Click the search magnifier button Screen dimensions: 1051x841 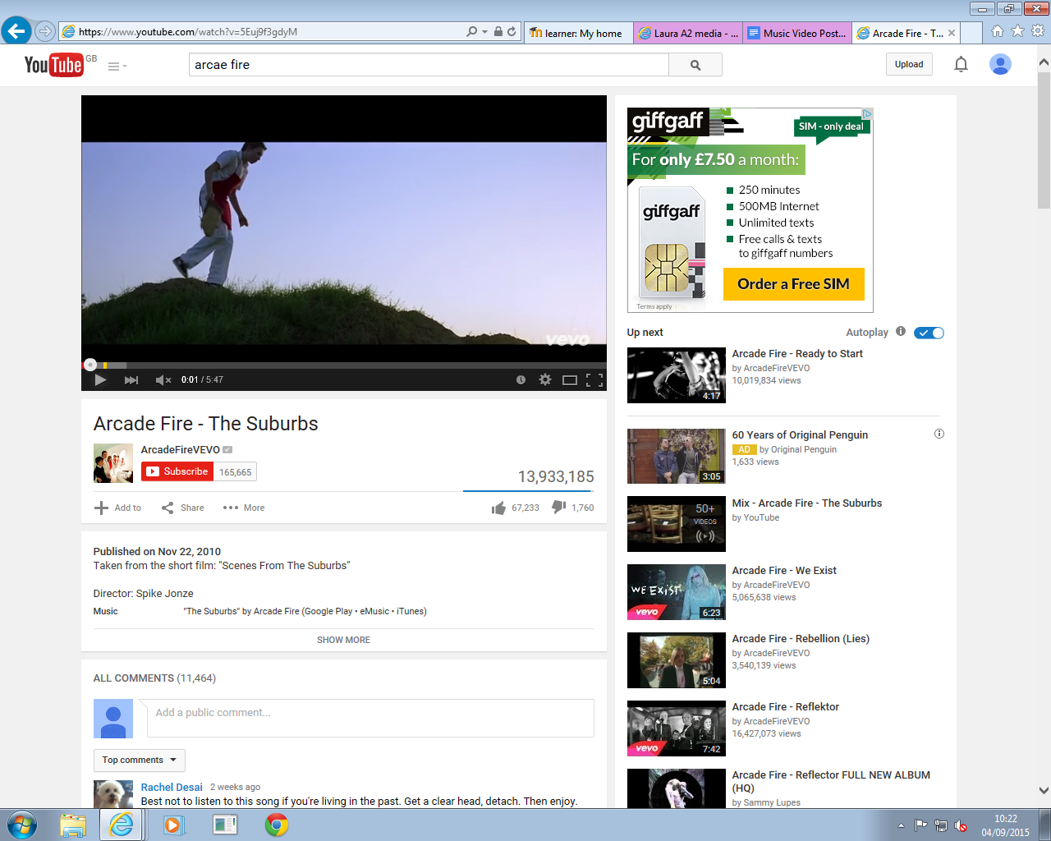tap(695, 65)
